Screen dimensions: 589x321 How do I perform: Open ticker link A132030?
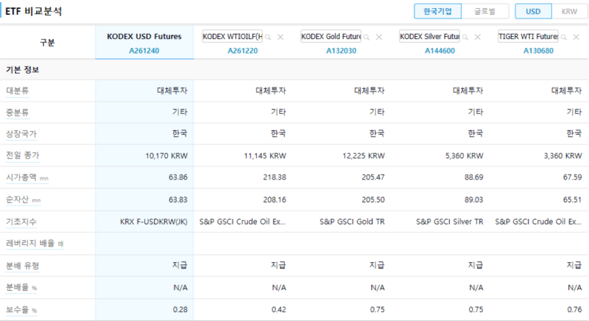[341, 51]
